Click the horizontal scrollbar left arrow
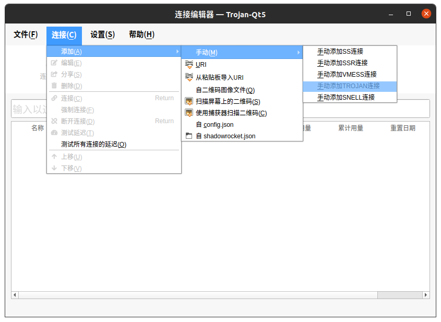 pyautogui.click(x=15, y=295)
